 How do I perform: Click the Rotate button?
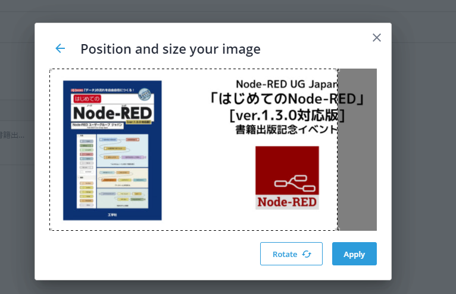[x=291, y=253]
